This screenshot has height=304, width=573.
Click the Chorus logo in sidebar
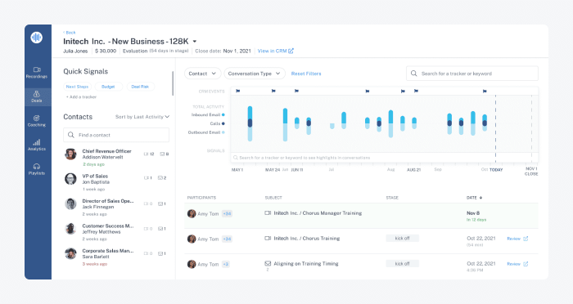(x=37, y=38)
